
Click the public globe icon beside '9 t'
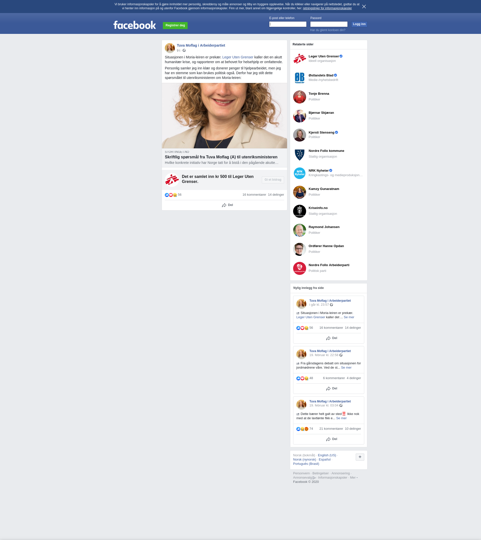click(184, 50)
